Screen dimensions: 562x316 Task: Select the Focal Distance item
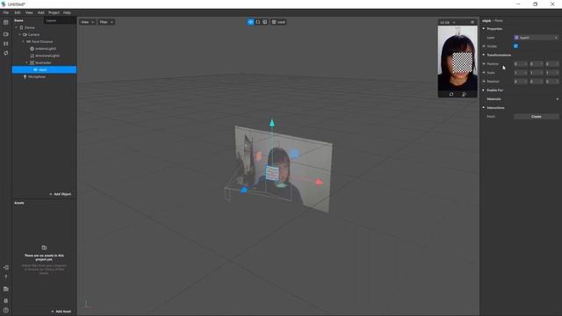click(42, 41)
